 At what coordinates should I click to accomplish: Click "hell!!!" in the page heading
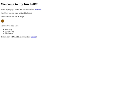[x=34, y=4]
